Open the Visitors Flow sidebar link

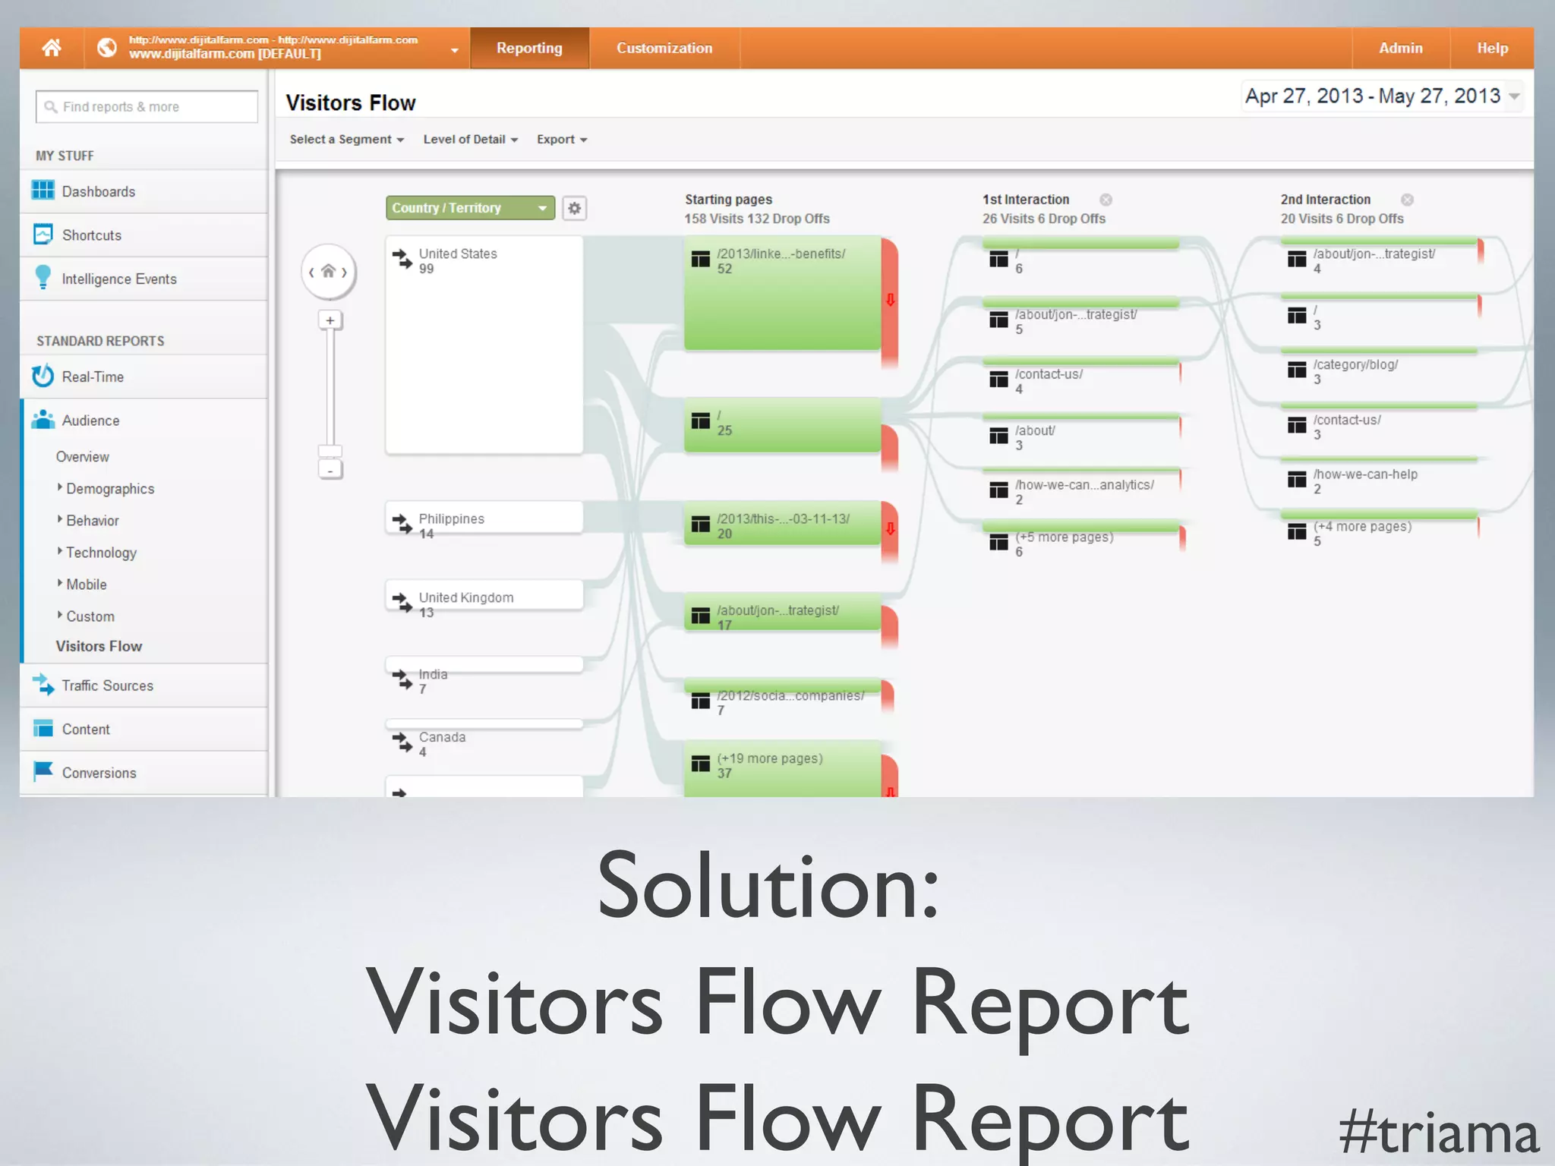tap(99, 646)
